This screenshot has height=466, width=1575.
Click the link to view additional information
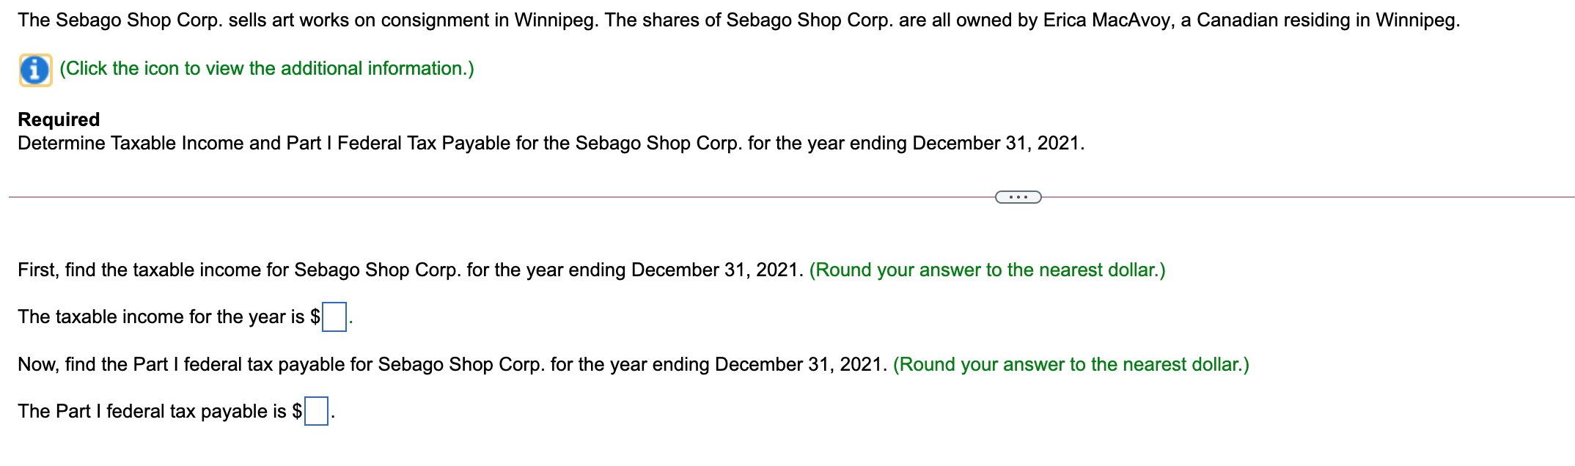[x=267, y=68]
